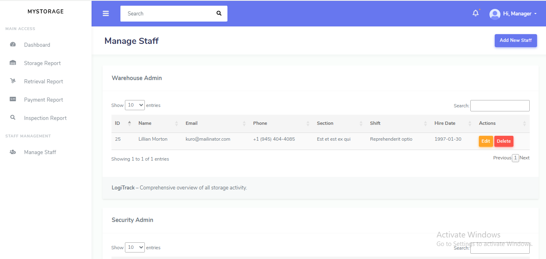This screenshot has width=546, height=259.
Task: Focus the Warehouse Admin table search field
Action: point(500,106)
